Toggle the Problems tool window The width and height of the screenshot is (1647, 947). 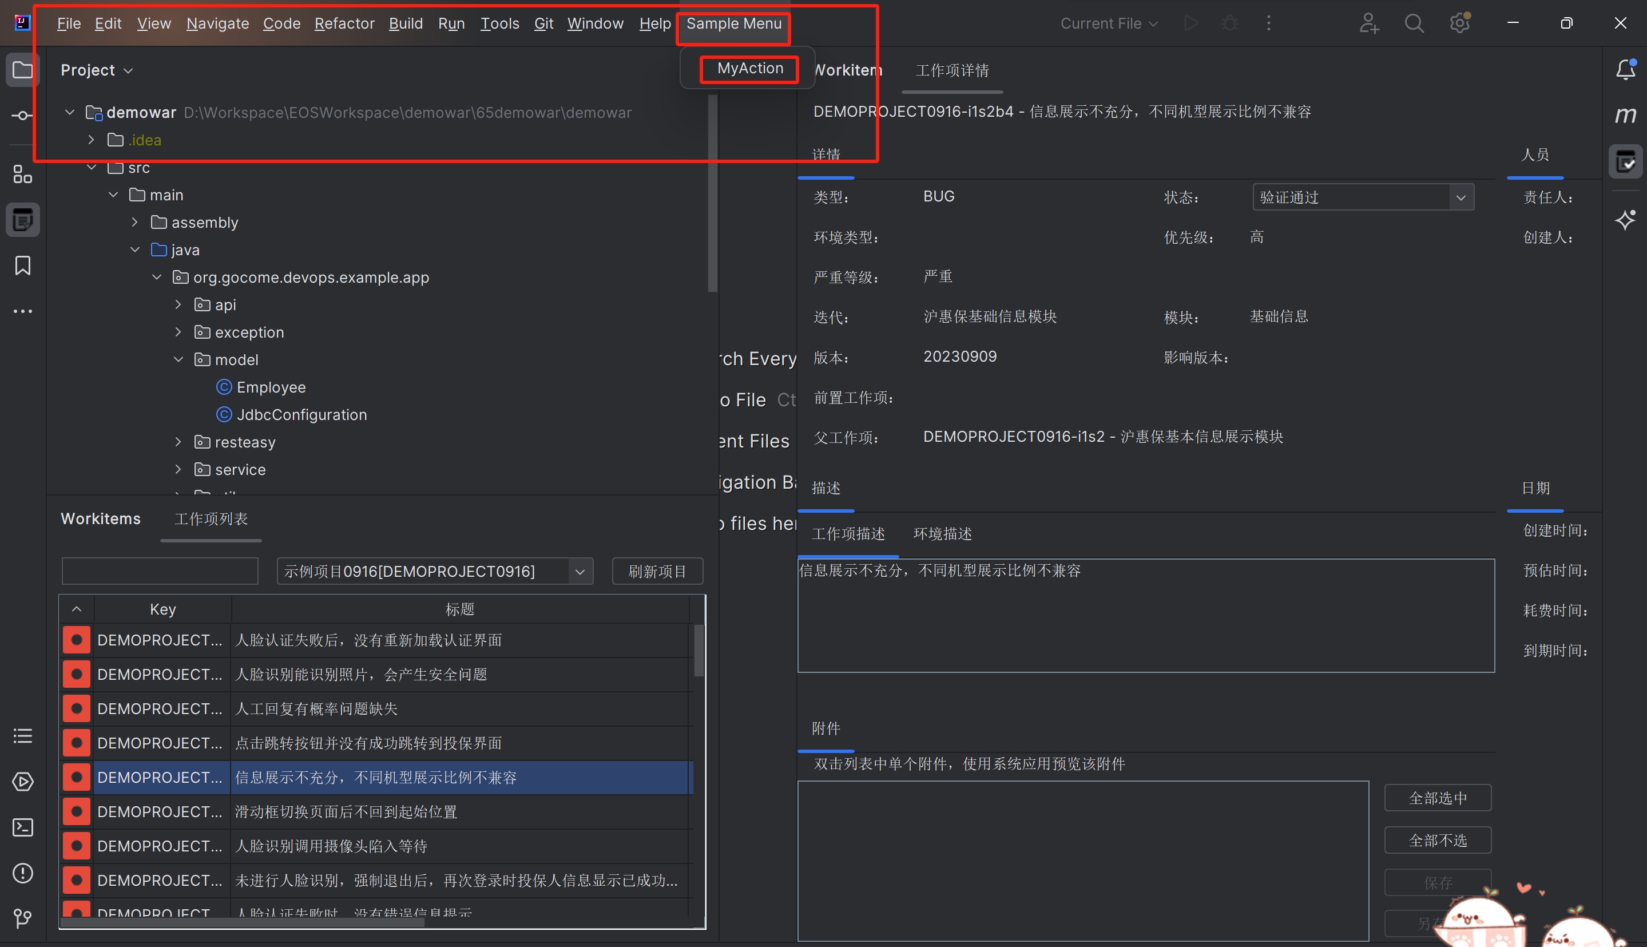[x=23, y=873]
